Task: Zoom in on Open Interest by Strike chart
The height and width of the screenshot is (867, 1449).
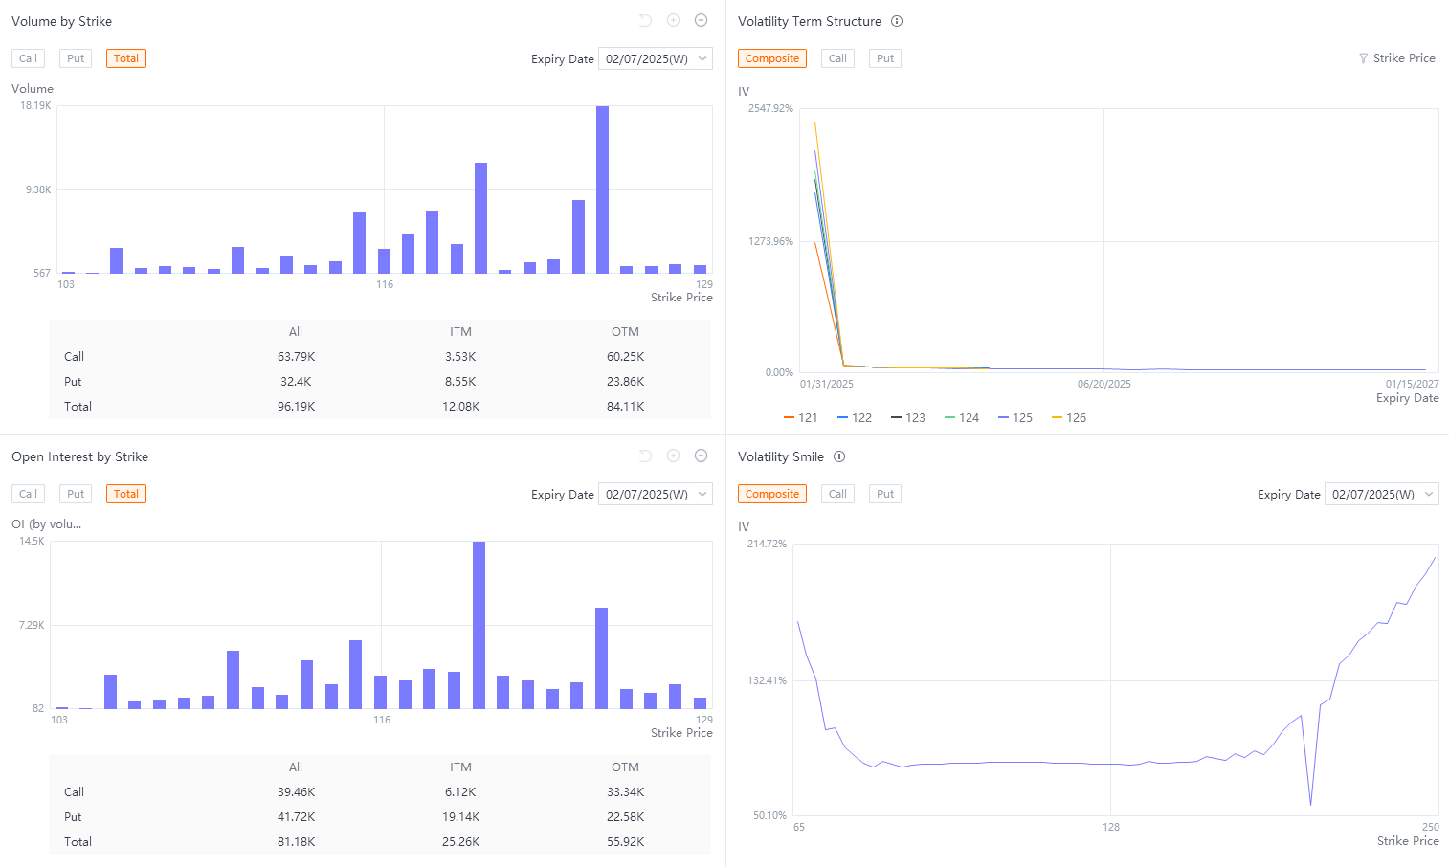Action: 673,456
